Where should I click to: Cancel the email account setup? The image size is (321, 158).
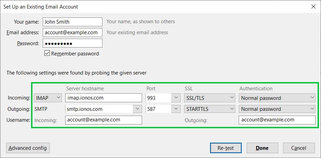tap(299, 148)
